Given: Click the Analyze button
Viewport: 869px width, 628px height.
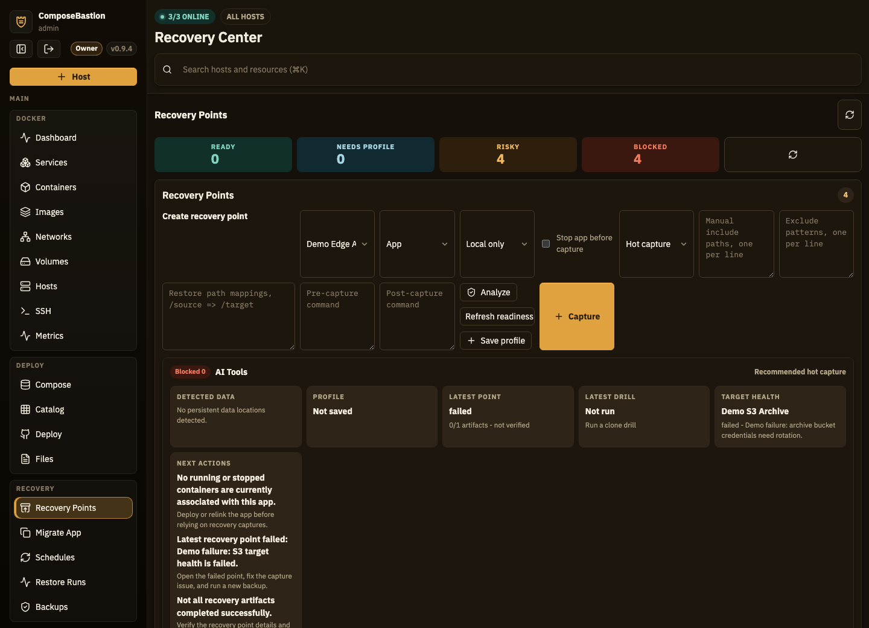Looking at the screenshot, I should click(x=489, y=292).
